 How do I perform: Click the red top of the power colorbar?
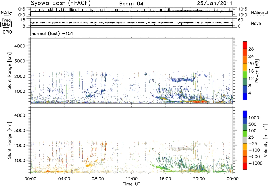(245, 45)
